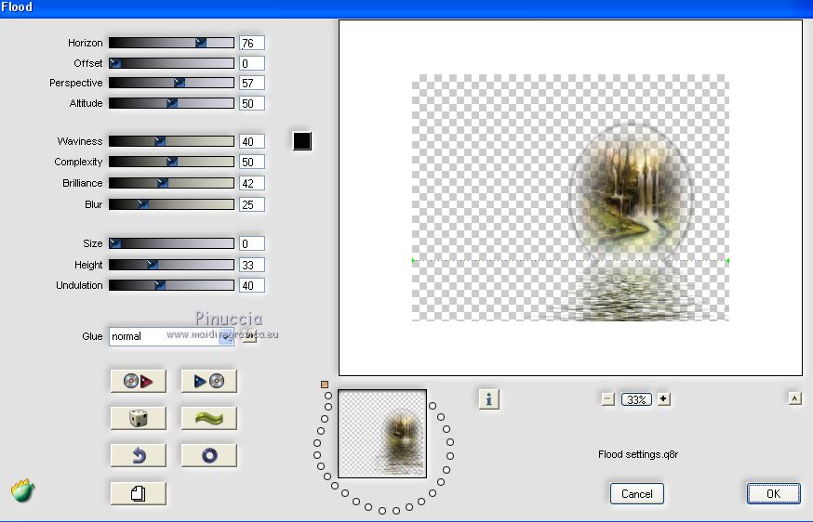Click the blue undo arrow button
813x522 pixels.
pos(139,456)
